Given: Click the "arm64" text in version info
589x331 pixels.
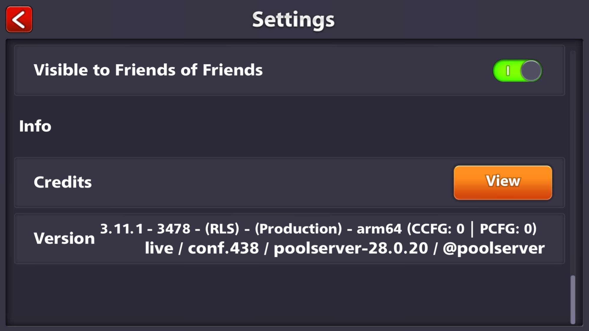Looking at the screenshot, I should [379, 229].
